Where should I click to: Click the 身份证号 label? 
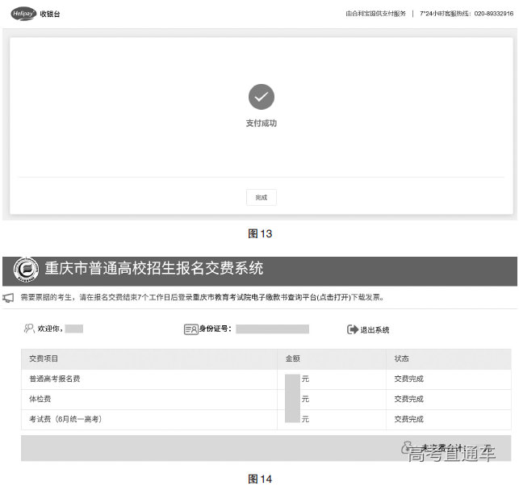tap(215, 329)
